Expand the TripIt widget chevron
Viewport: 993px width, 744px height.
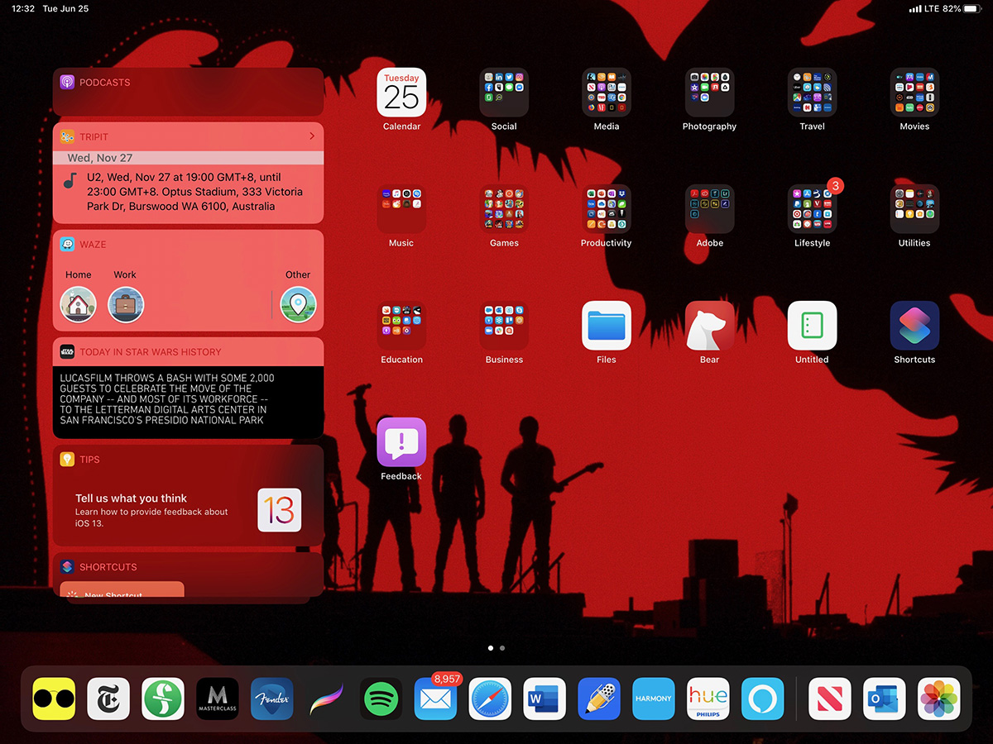point(312,136)
